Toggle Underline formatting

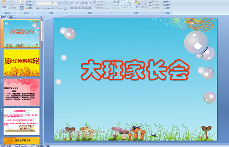tap(45, 8)
